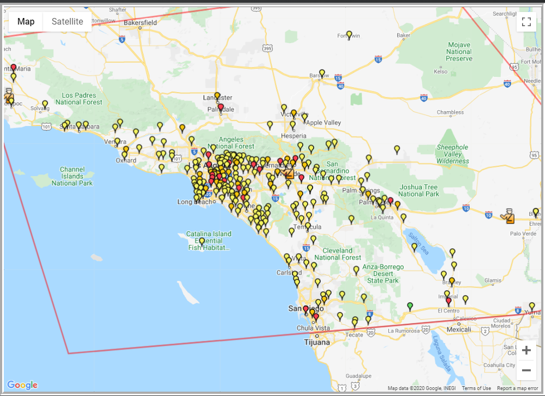Select the yellow marker on Salton Sea
Image resolution: width=545 pixels, height=396 pixels.
[x=414, y=248]
